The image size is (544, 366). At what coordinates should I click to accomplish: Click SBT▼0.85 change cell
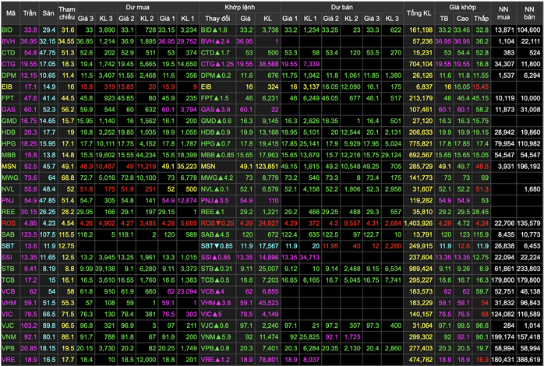pos(217,246)
